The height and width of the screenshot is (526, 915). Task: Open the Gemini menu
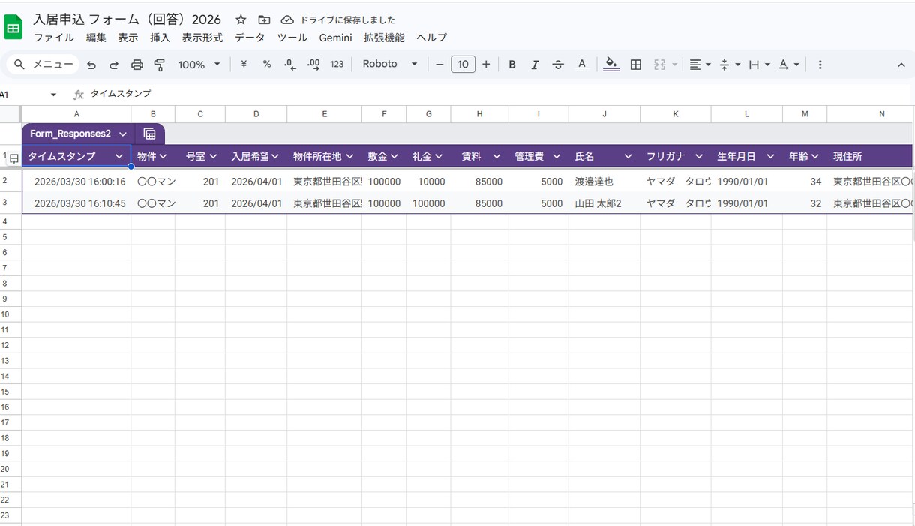(335, 38)
